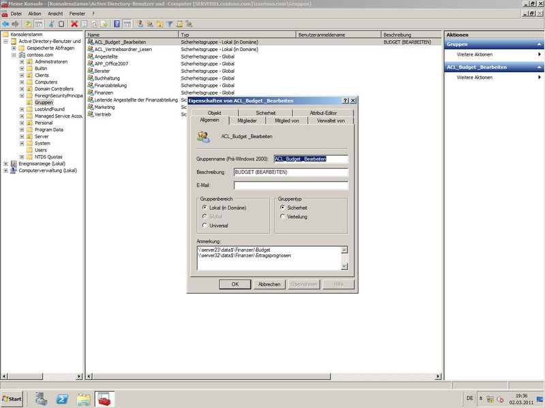Expand the Gespeicherte Abfragen node
545x408 pixels.
pos(14,48)
